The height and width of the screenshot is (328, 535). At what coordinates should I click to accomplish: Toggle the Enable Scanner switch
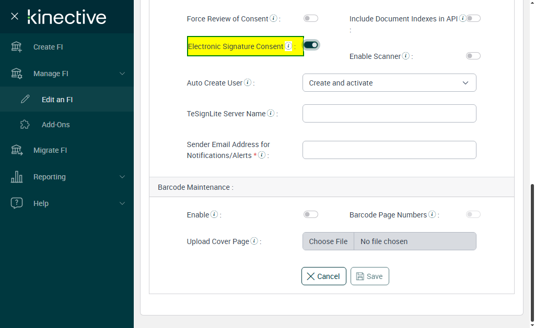473,56
